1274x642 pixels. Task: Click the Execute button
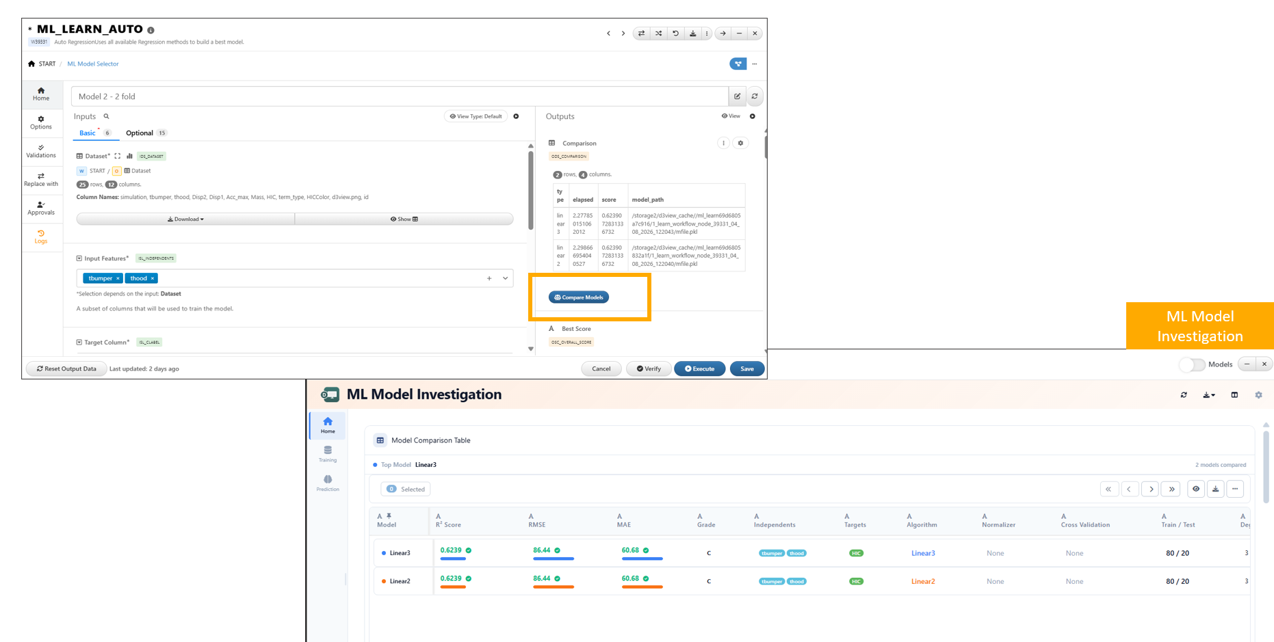(x=699, y=369)
